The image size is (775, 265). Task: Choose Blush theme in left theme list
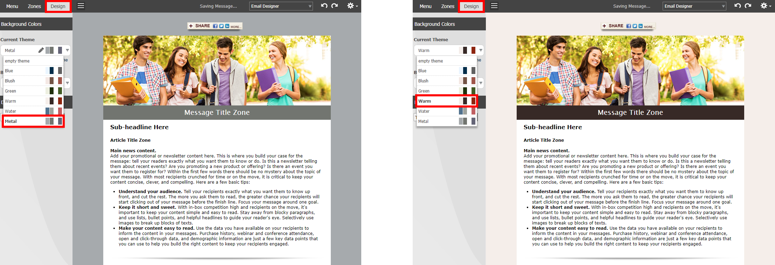coord(33,81)
